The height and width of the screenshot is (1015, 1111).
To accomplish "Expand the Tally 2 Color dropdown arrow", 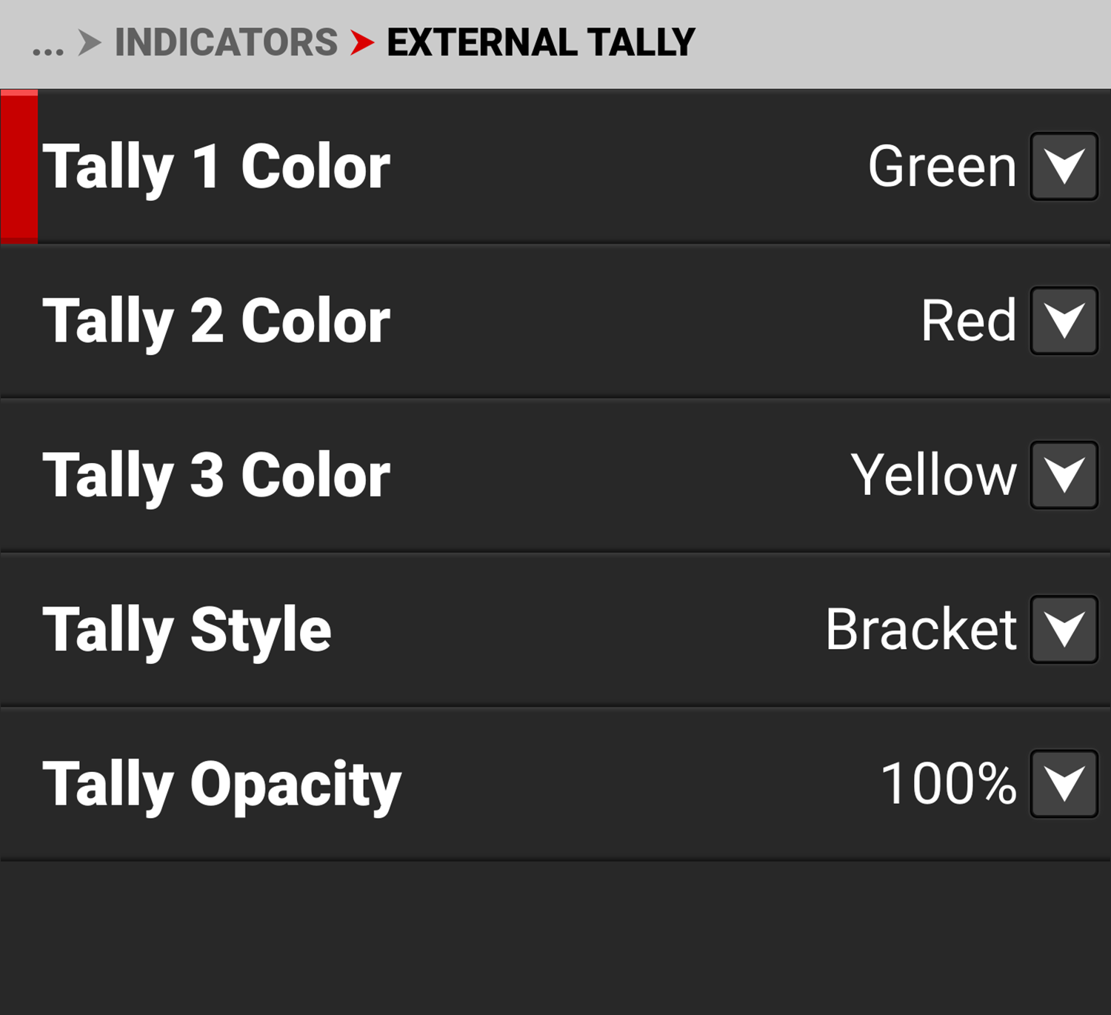I will click(1064, 321).
